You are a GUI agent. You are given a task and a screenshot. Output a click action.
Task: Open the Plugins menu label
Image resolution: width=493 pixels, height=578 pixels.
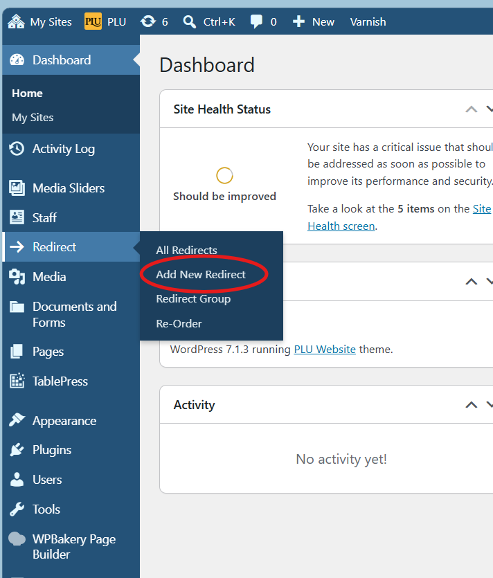click(52, 450)
